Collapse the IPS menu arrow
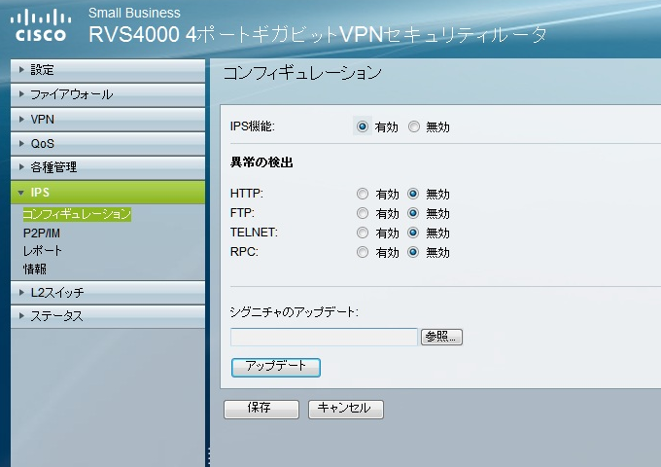Image resolution: width=661 pixels, height=467 pixels. [x=21, y=193]
